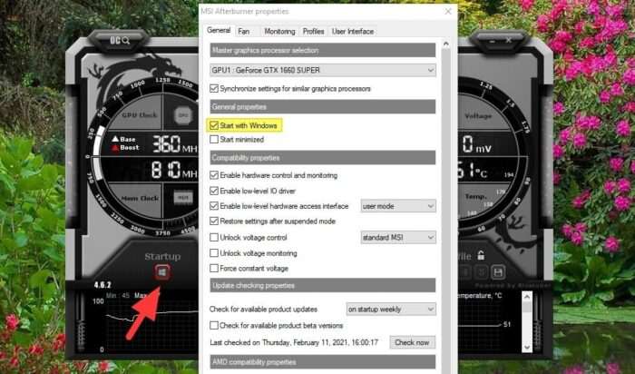Click the Compatibility properties section header
Viewport: 635px width, 374px height.
click(x=323, y=158)
